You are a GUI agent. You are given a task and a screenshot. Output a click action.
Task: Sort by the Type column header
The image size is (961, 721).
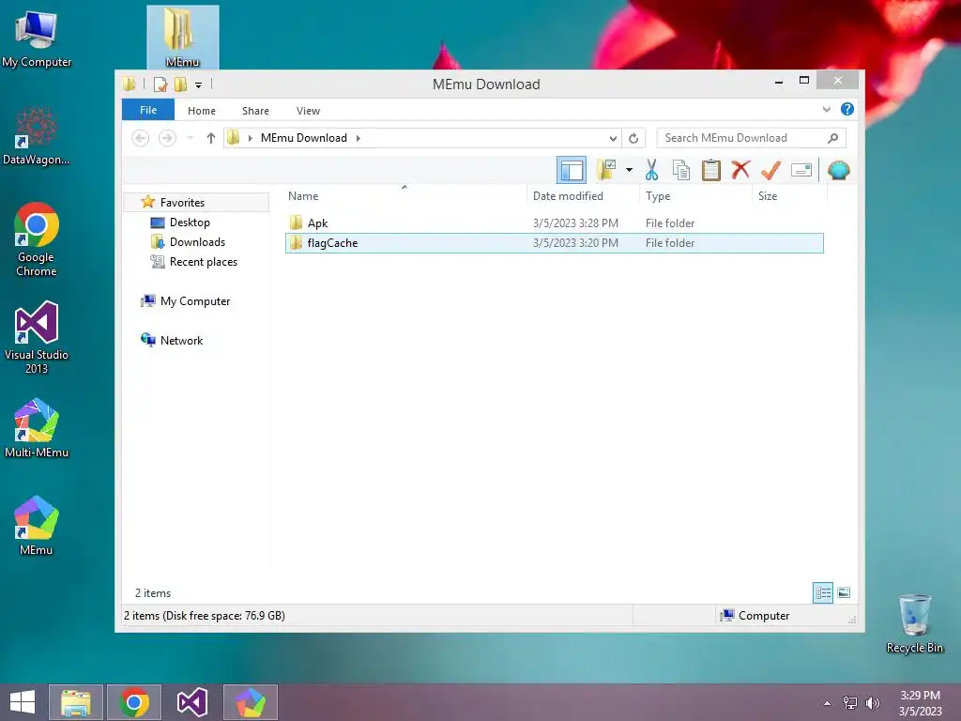(x=695, y=196)
